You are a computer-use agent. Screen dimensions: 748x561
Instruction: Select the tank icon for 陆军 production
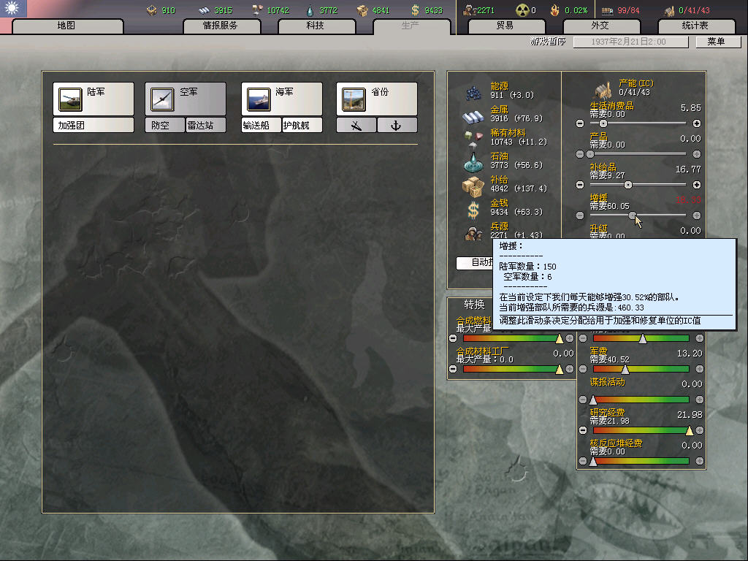click(x=70, y=99)
